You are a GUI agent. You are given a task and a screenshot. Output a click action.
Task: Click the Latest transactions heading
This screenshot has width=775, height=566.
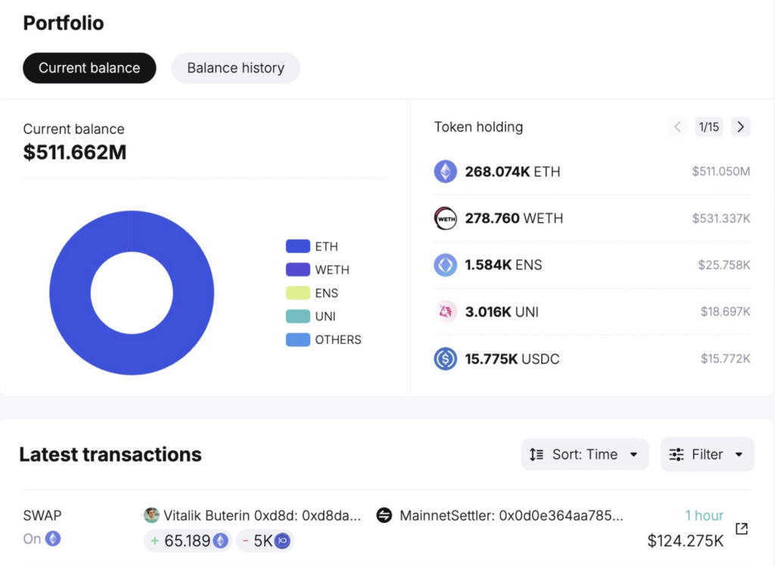[110, 454]
